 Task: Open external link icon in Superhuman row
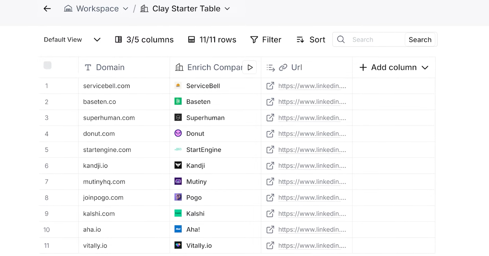(270, 117)
